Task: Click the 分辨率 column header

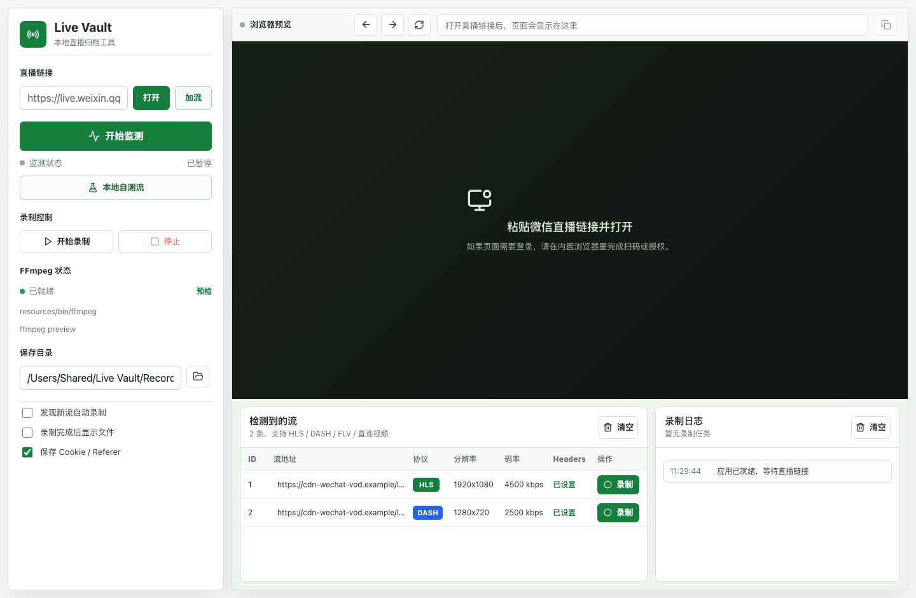Action: 465,459
